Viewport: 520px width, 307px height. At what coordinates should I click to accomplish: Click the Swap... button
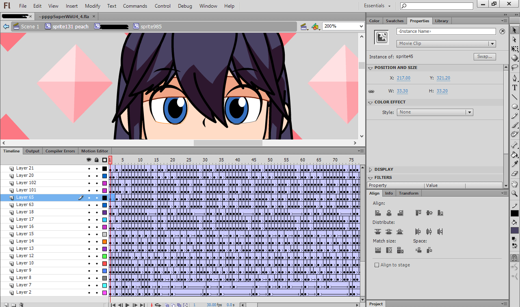tap(485, 57)
